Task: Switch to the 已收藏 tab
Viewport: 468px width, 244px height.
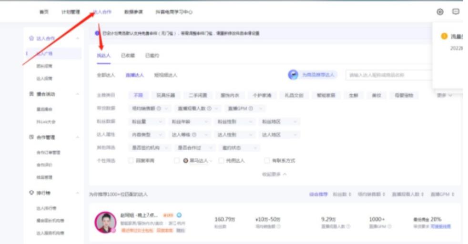Action: tap(128, 56)
